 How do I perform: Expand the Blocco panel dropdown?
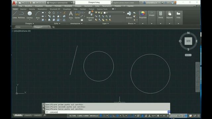coord(132,23)
